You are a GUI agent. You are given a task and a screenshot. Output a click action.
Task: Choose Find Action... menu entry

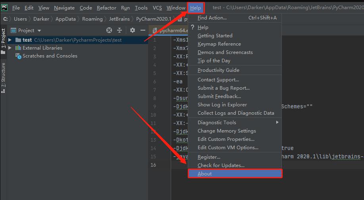tap(235, 17)
